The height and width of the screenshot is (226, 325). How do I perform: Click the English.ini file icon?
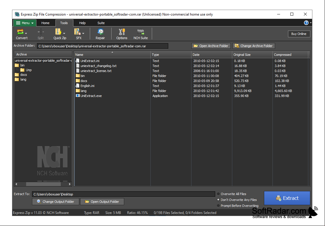point(78,86)
